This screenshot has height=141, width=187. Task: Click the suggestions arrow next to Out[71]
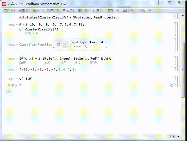pos(172,85)
